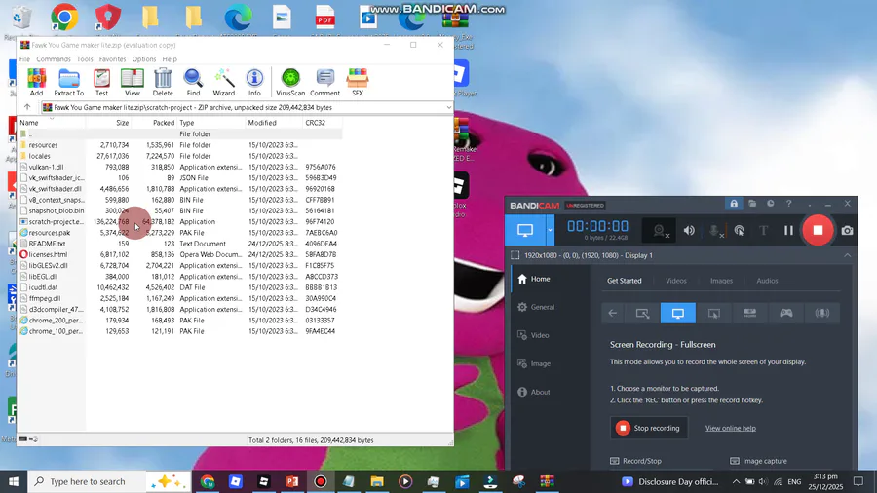Choose game recording mode gamepad icon
This screenshot has width=877, height=493.
pos(785,313)
